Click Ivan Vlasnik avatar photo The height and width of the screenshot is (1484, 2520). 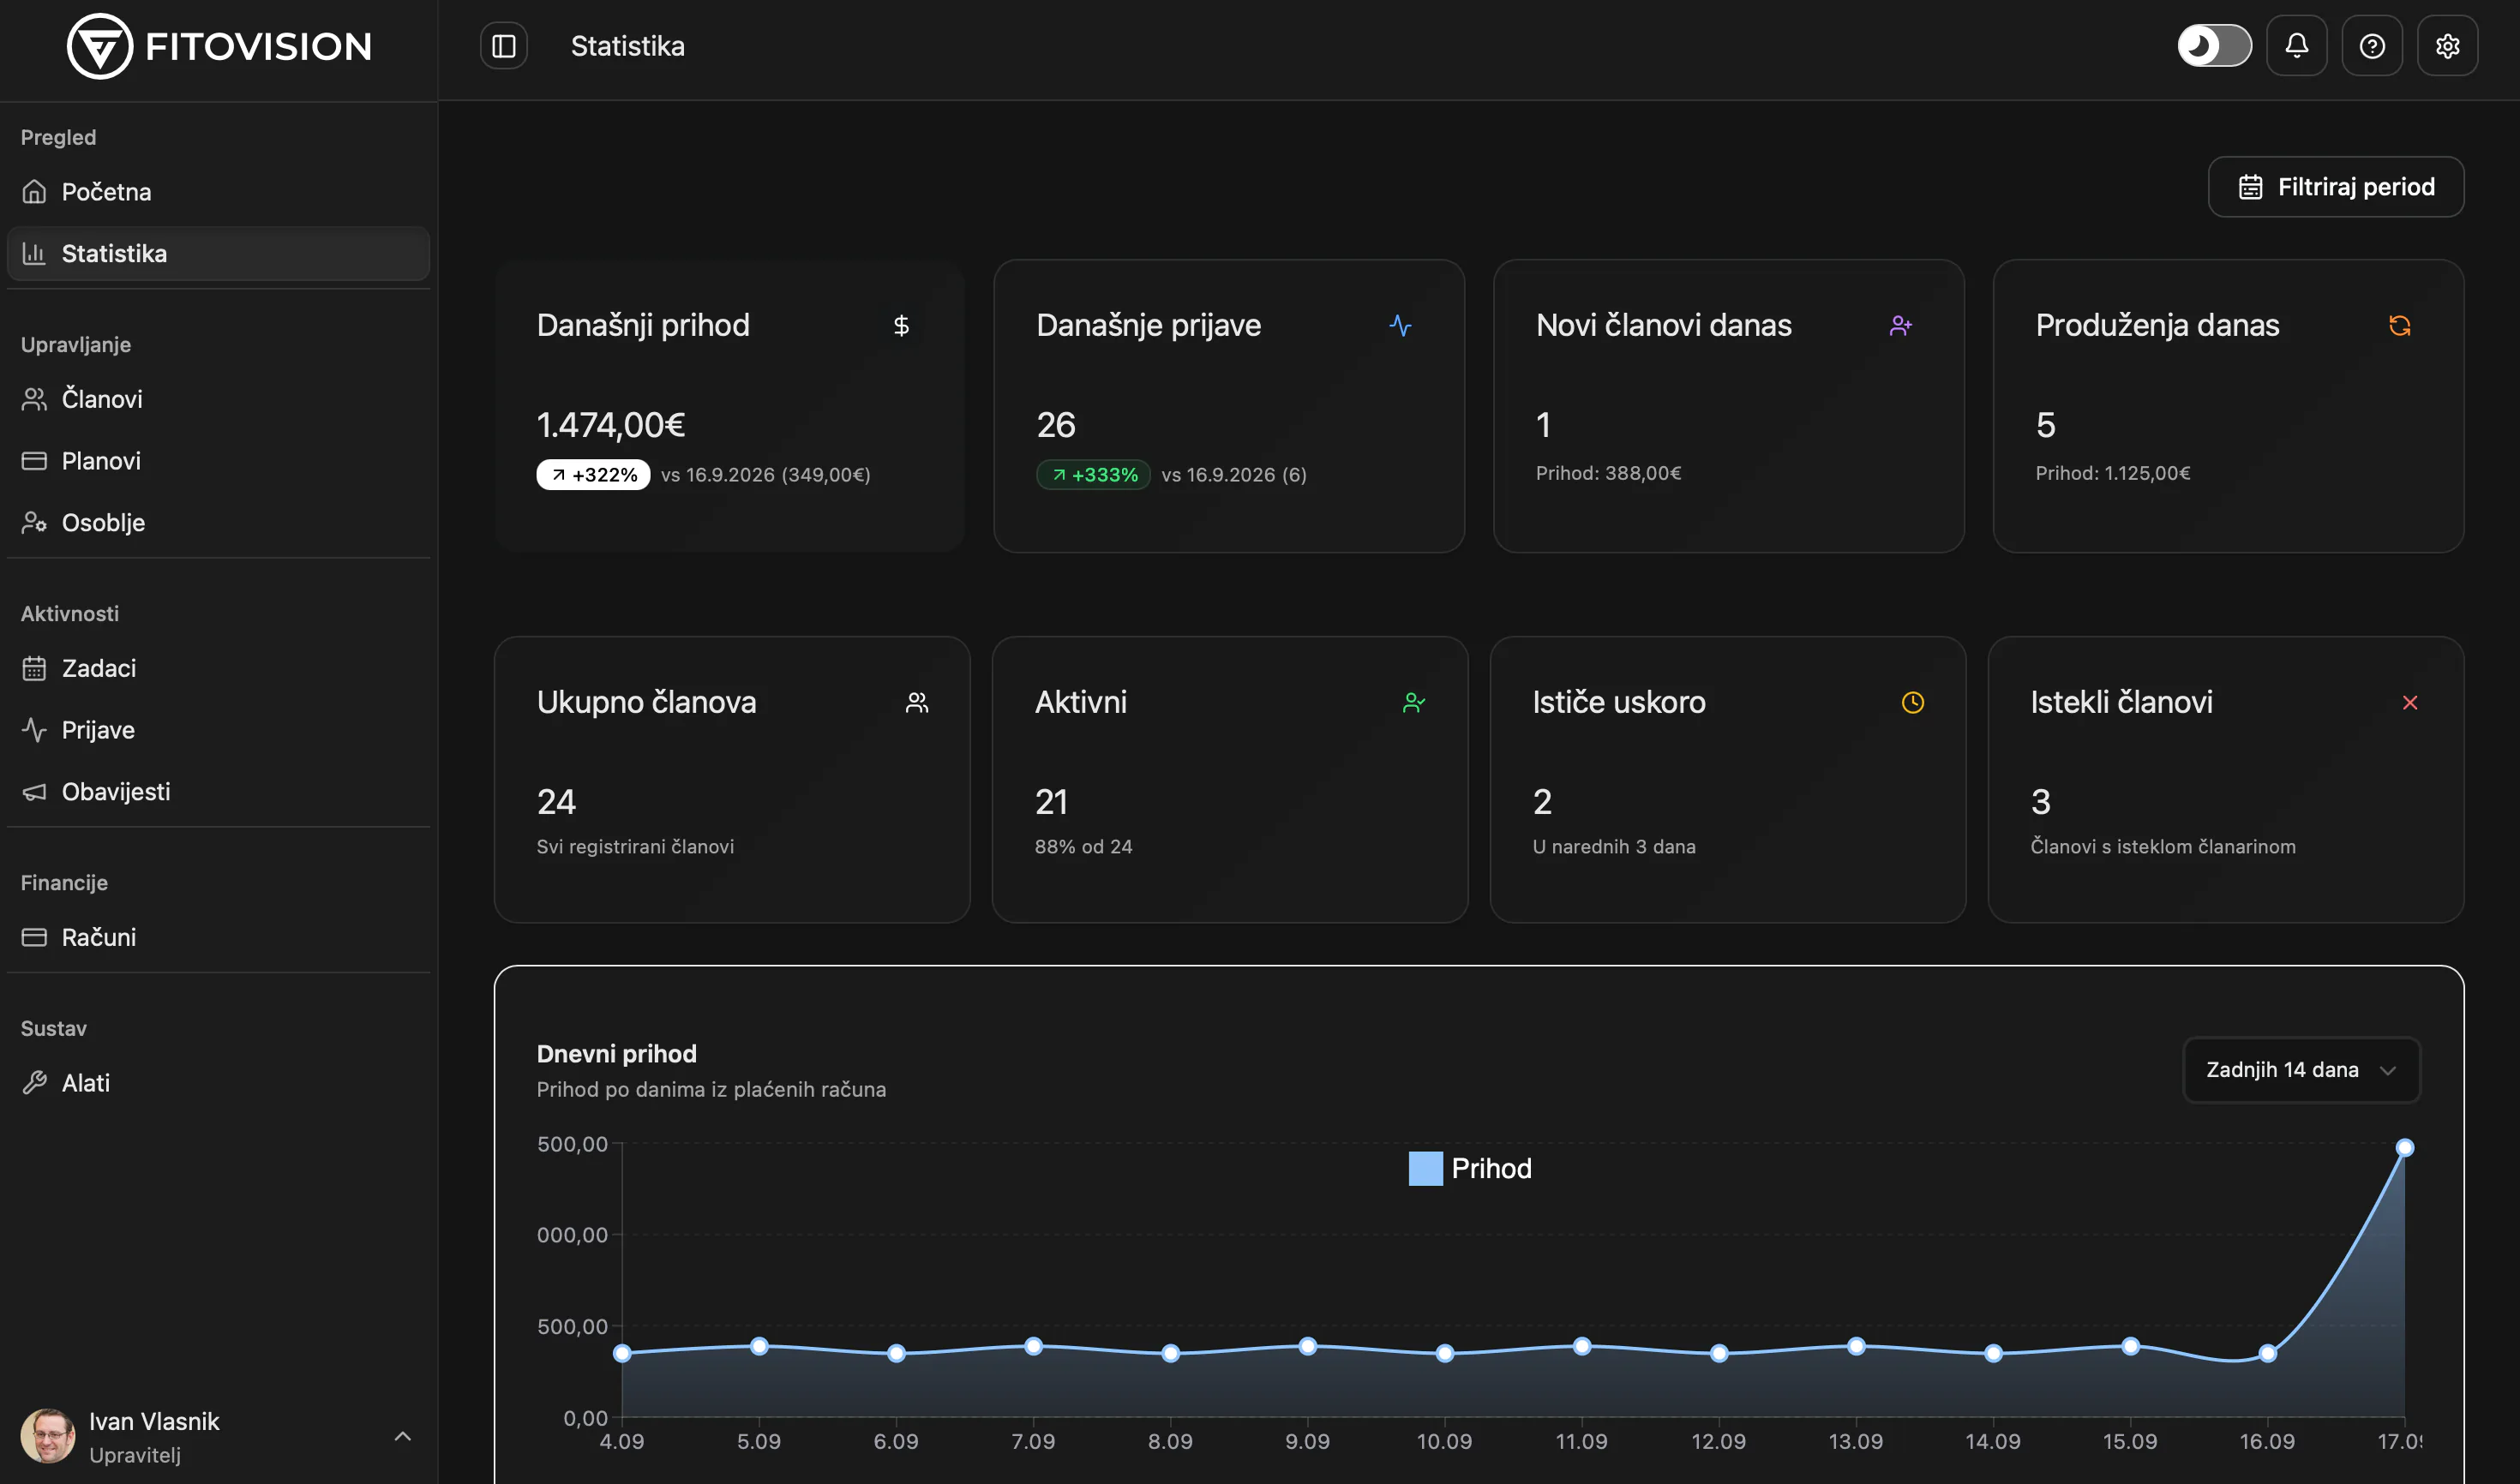point(47,1437)
